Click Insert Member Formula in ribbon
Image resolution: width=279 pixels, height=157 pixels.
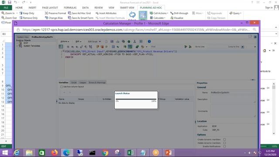[x=110, y=18]
